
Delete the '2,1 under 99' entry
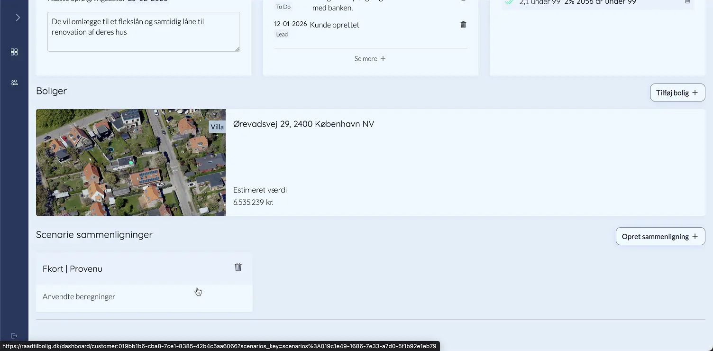click(x=687, y=2)
